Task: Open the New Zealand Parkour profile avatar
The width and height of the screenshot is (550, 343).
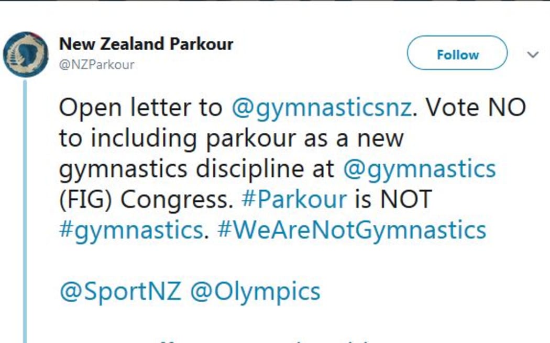Action: [26, 54]
